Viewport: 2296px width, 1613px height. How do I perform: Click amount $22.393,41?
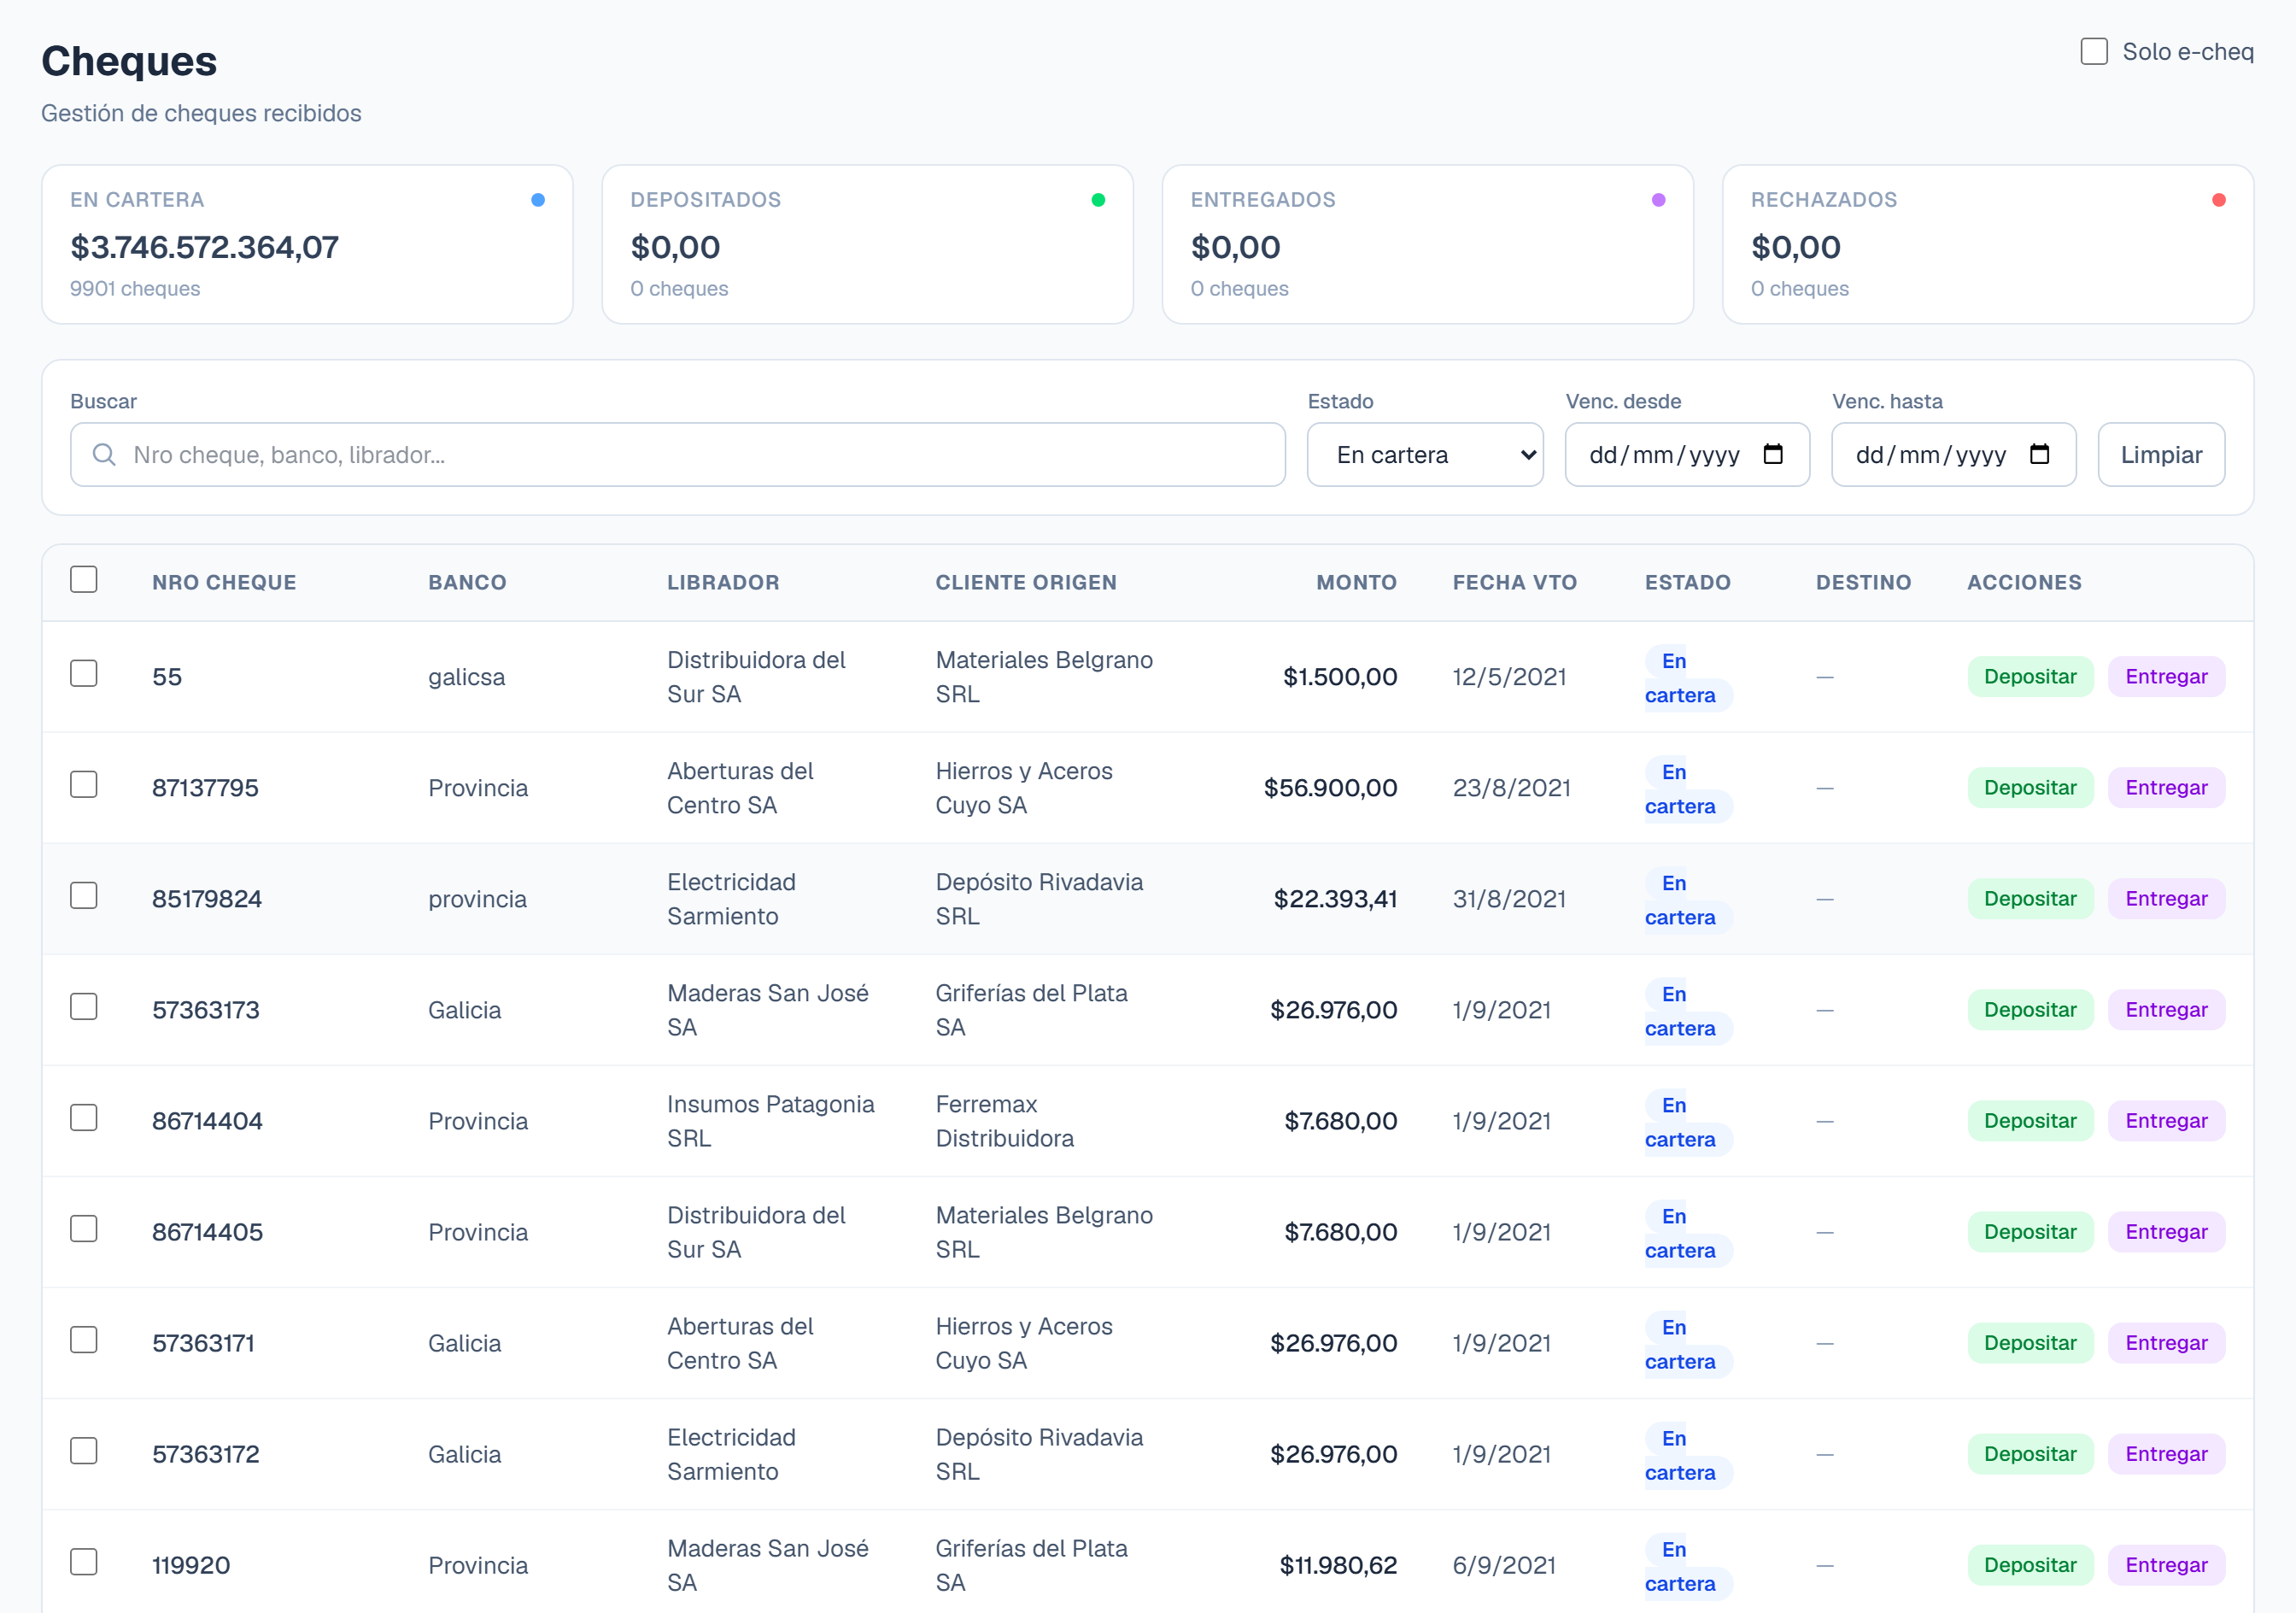[1335, 899]
